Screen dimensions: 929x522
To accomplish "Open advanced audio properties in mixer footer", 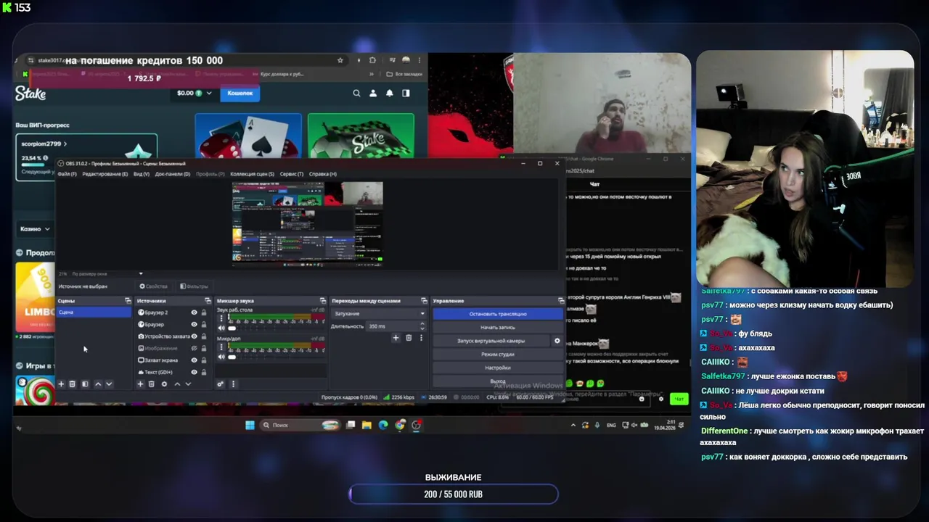I will click(220, 384).
